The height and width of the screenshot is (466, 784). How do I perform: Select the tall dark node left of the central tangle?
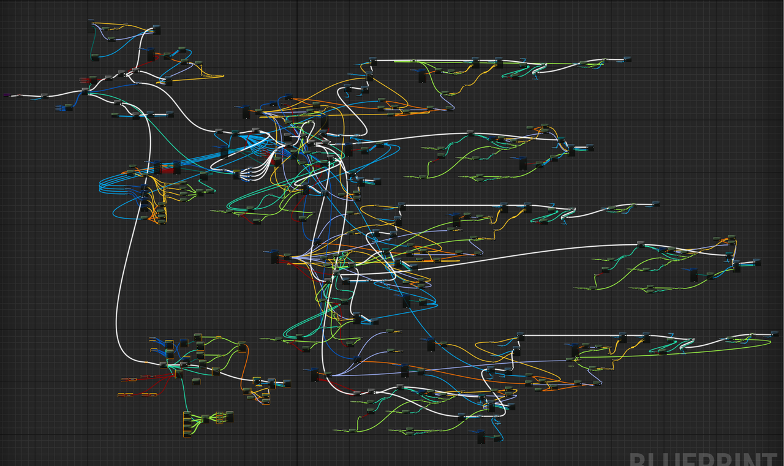[246, 112]
